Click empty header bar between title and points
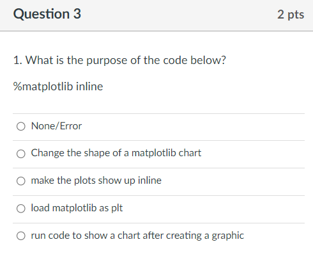 (x=179, y=15)
